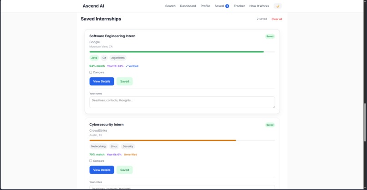Click Clear all saved internships

click(x=277, y=19)
